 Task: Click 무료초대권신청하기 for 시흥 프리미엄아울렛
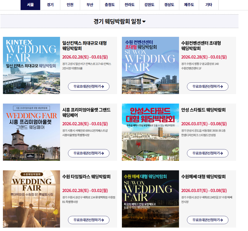click(89, 153)
